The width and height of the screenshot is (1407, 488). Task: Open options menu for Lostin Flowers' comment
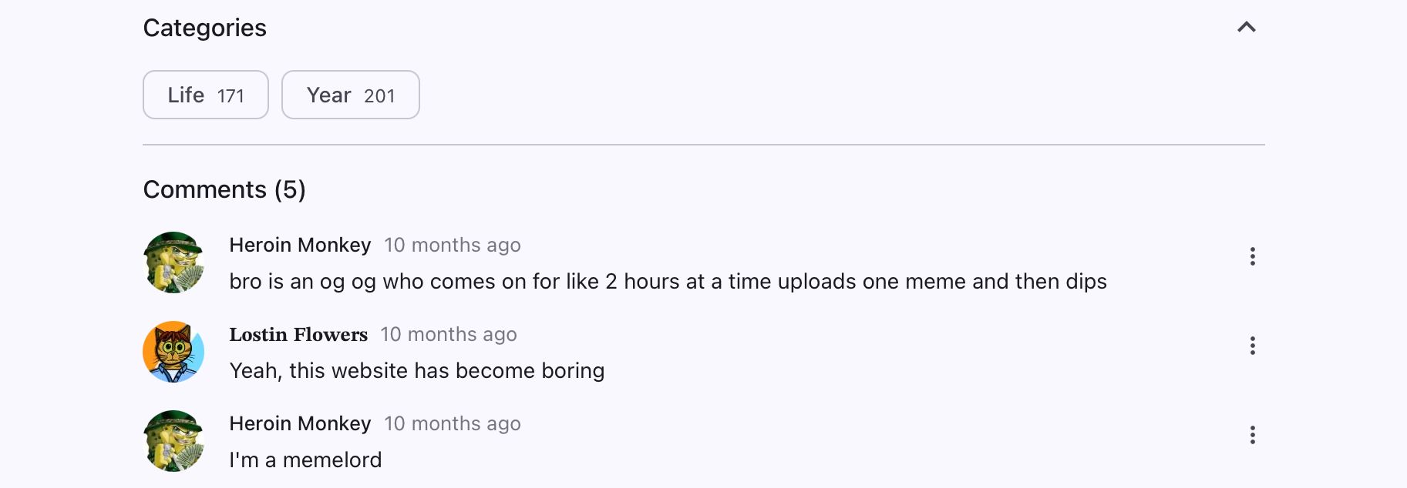(1252, 346)
